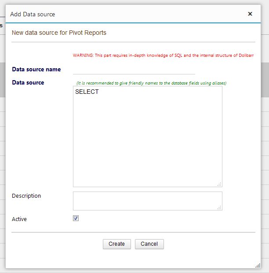The image size is (269, 273).
Task: Click into the Description text box
Action: [147, 201]
